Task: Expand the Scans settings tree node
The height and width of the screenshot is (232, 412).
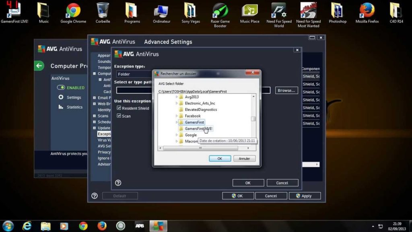Action: tap(94, 116)
